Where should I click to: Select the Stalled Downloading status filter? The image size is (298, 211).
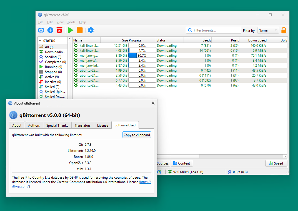pyautogui.click(x=53, y=97)
